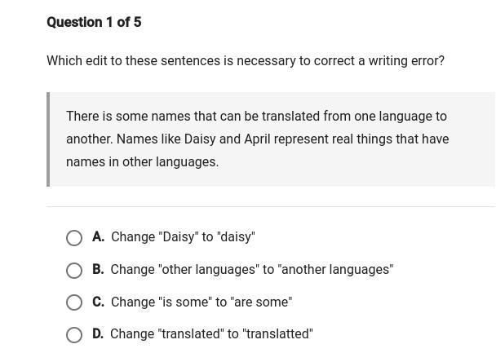Viewport: 496px width, 353px height.
Task: Click the "Which edit to these sentences" prompt
Action: (245, 61)
